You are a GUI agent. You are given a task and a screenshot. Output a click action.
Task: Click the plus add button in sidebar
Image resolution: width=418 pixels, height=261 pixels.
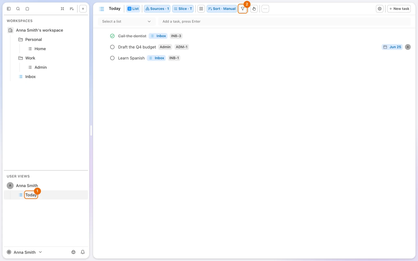[x=83, y=9]
